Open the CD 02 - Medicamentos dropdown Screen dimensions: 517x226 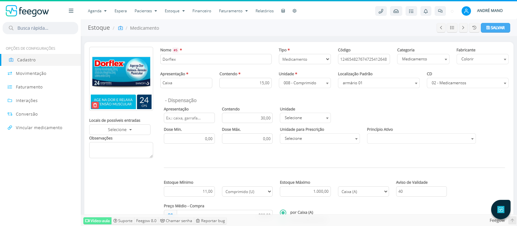[468, 83]
